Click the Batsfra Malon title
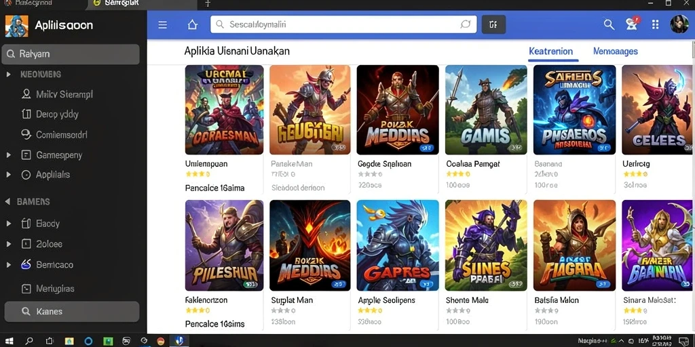695x347 pixels. pyautogui.click(x=557, y=300)
